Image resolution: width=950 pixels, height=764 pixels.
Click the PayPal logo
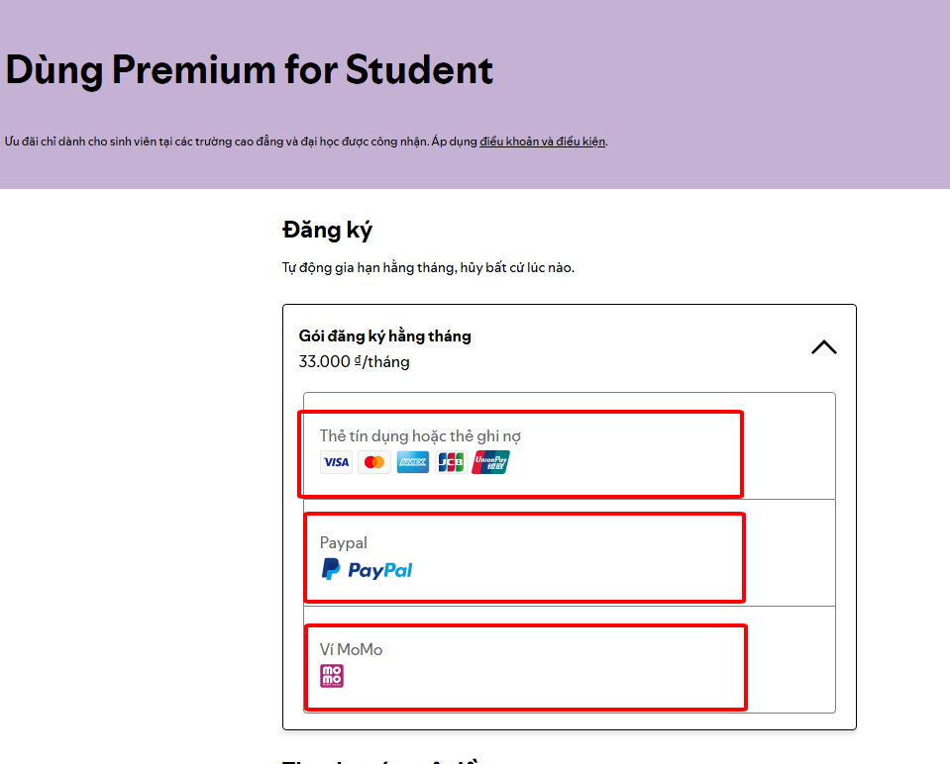point(367,569)
